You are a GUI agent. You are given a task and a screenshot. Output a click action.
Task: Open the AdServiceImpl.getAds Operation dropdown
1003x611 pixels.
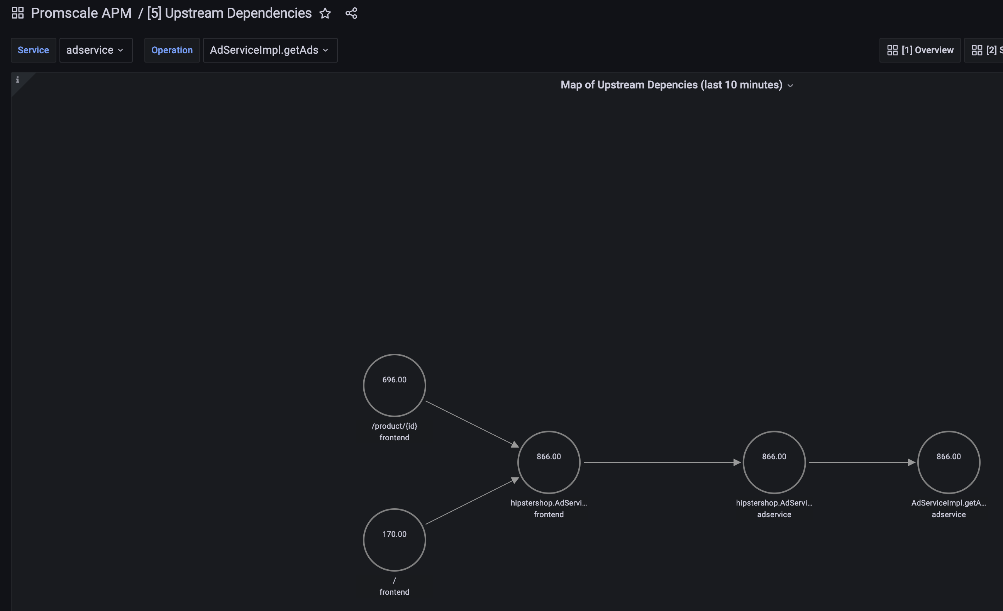pos(270,50)
